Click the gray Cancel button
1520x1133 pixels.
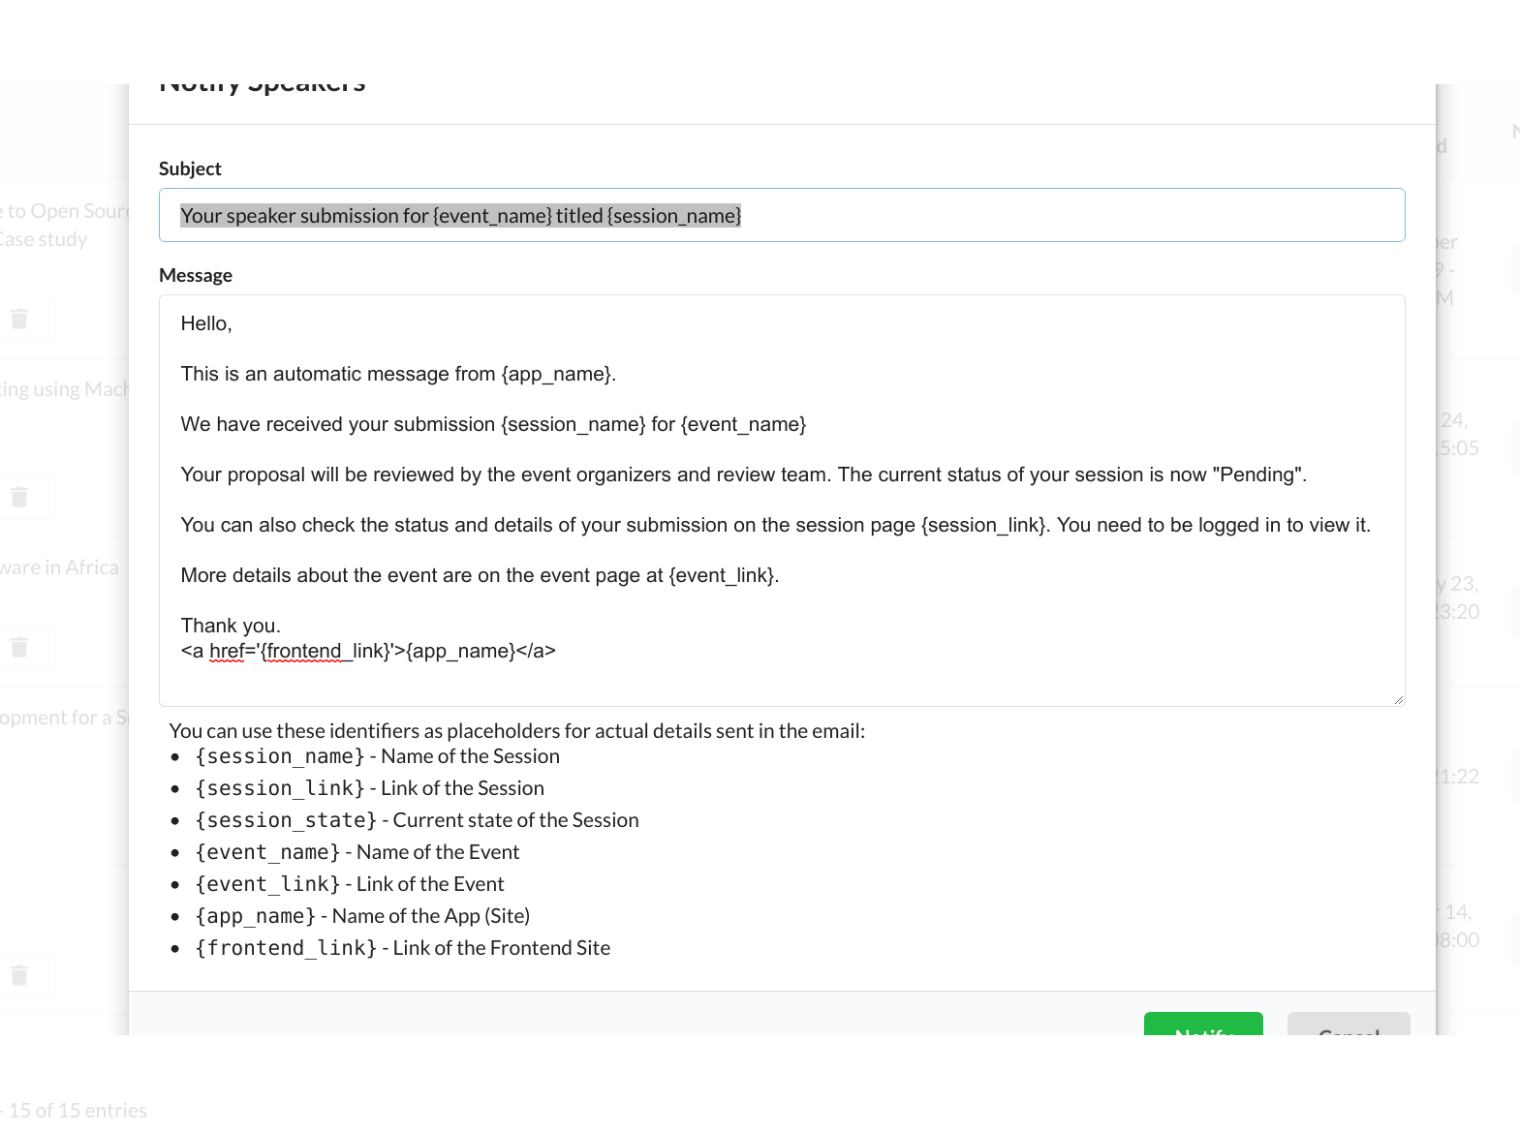1349,1024
